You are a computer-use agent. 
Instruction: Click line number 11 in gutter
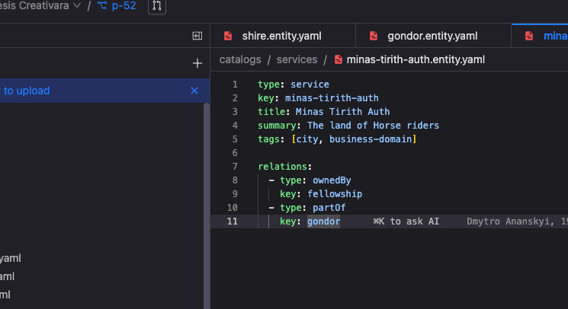(233, 221)
